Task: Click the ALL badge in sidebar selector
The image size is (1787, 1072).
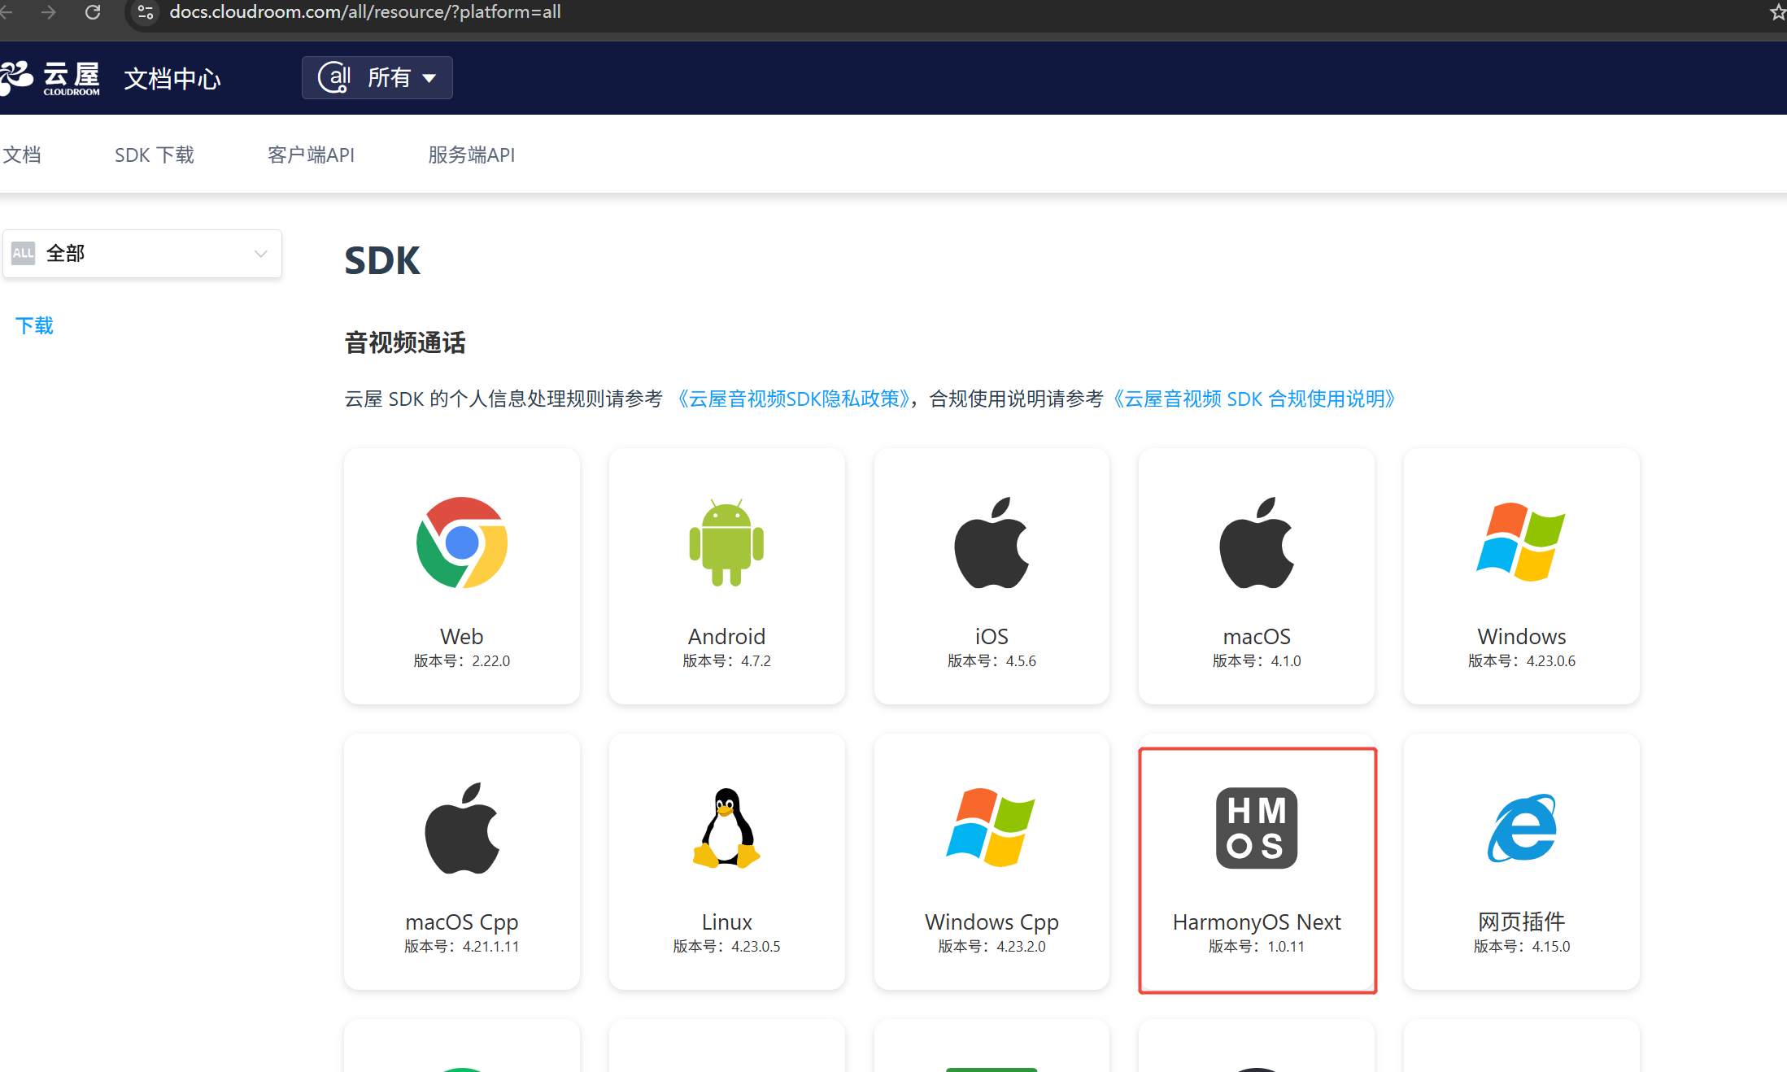Action: 23,253
